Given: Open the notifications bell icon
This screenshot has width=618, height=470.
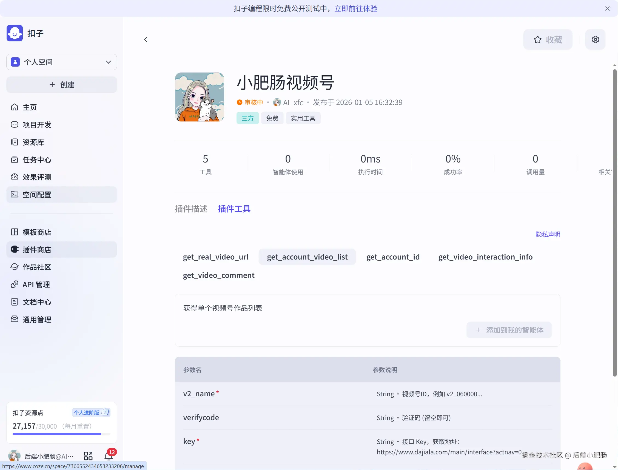Looking at the screenshot, I should pyautogui.click(x=109, y=456).
